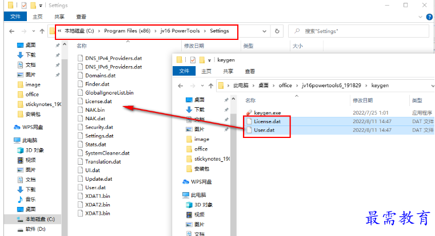Sort by 大小 column in Settings window

tap(298, 46)
